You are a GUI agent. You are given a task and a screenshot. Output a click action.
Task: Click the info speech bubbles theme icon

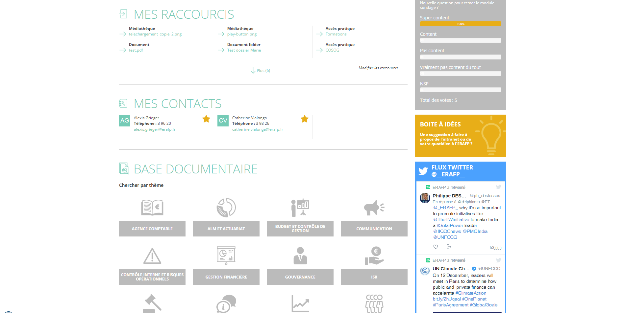pos(226,304)
